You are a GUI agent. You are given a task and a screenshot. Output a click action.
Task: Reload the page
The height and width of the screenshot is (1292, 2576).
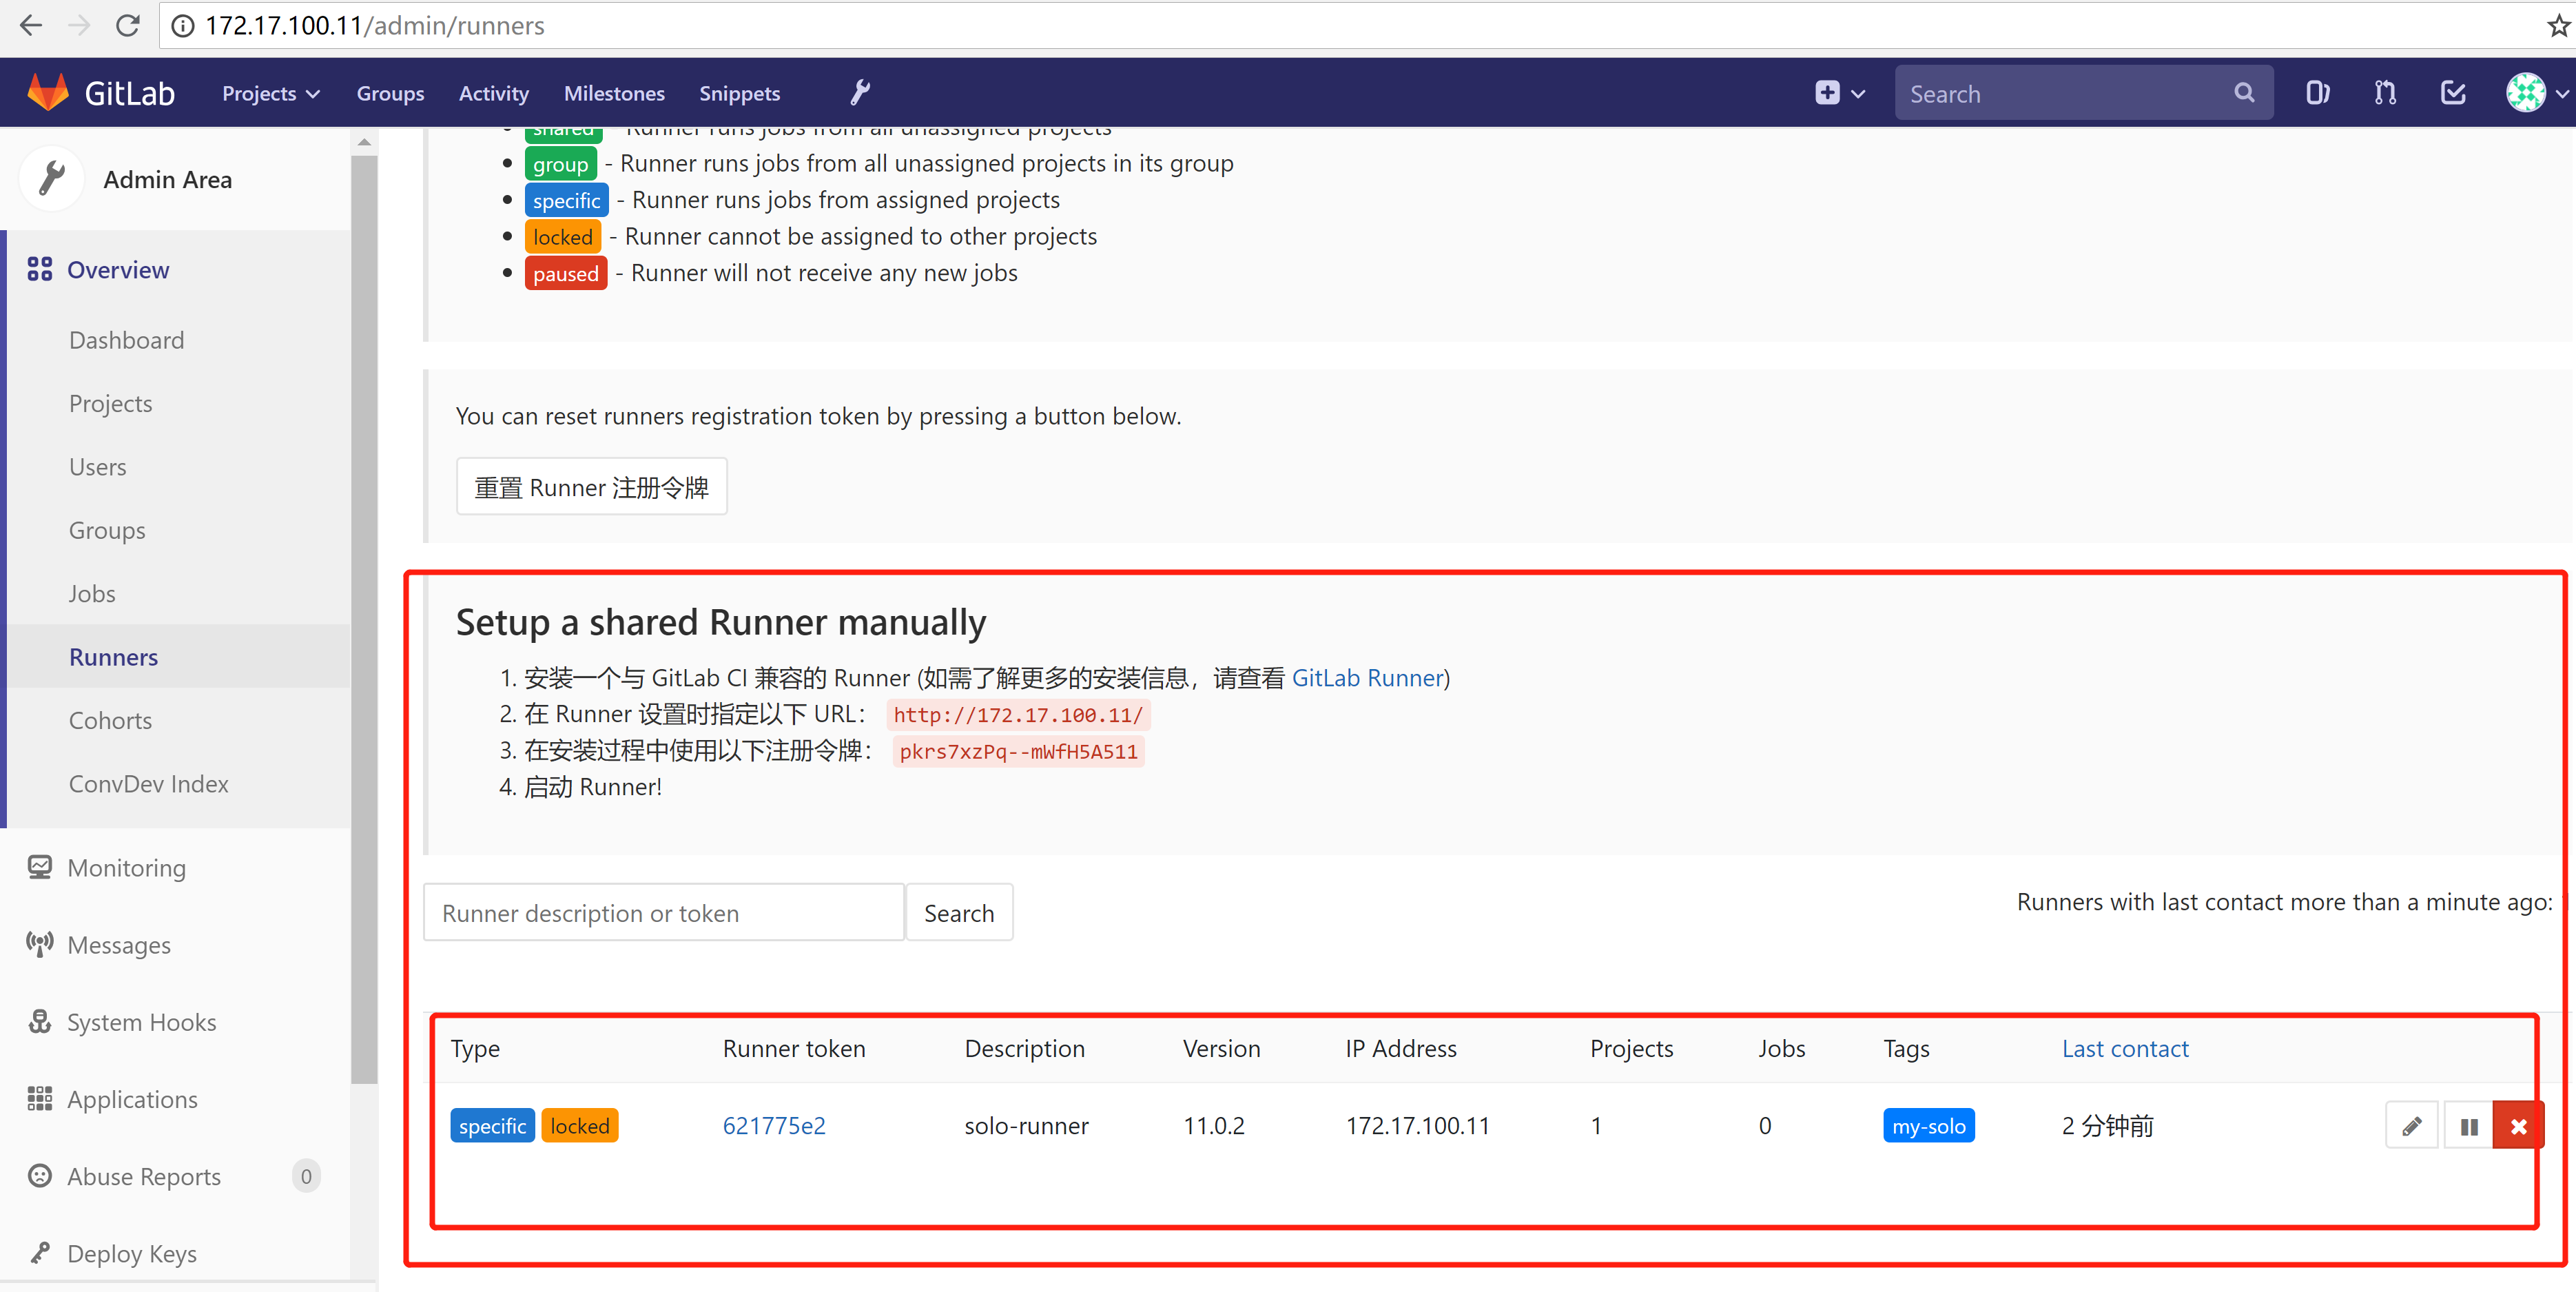tap(127, 25)
